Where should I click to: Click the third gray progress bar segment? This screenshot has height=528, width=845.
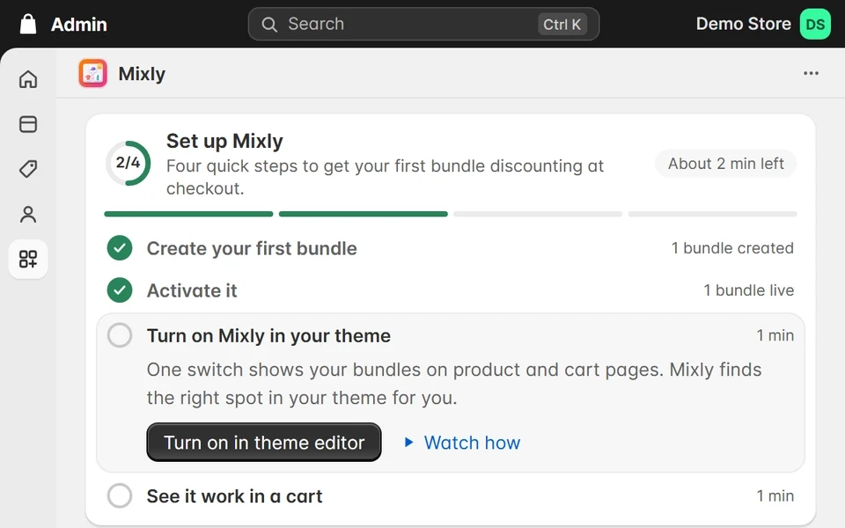click(538, 214)
